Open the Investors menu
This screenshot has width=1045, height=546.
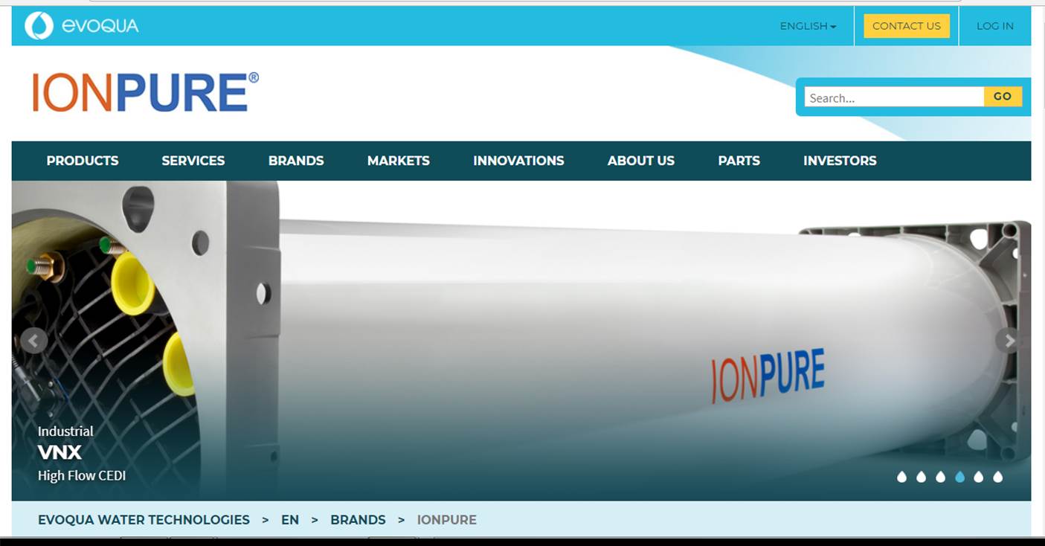[840, 161]
